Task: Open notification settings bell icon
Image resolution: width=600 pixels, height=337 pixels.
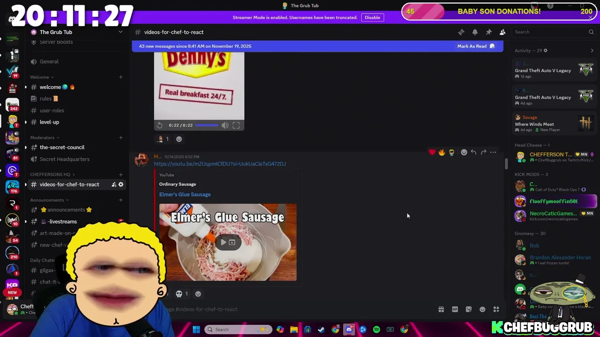Action: pyautogui.click(x=475, y=32)
